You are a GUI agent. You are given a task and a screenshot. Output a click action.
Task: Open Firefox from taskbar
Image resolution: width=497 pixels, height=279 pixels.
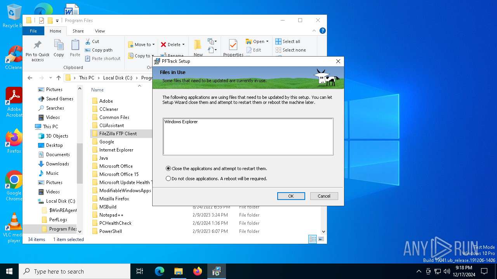[197, 271]
